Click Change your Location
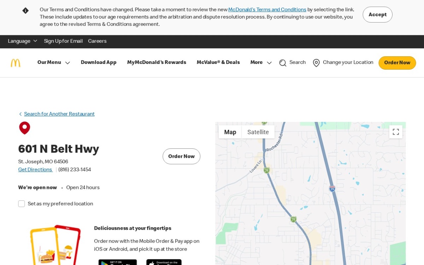This screenshot has width=424, height=265. pyautogui.click(x=348, y=63)
